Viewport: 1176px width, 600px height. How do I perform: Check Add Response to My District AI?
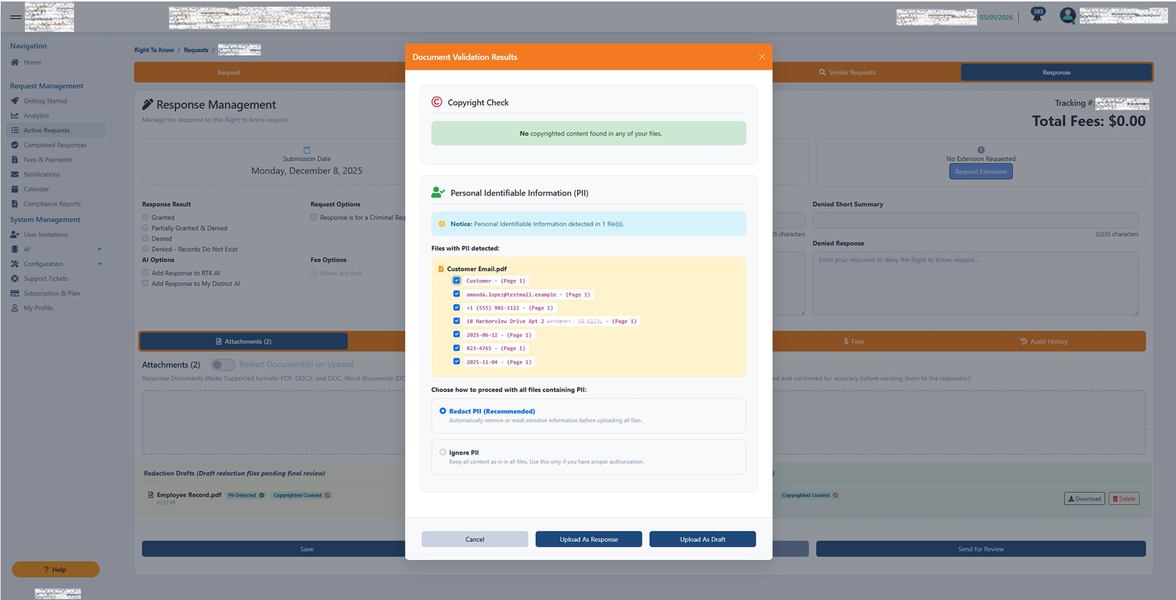pyautogui.click(x=146, y=284)
